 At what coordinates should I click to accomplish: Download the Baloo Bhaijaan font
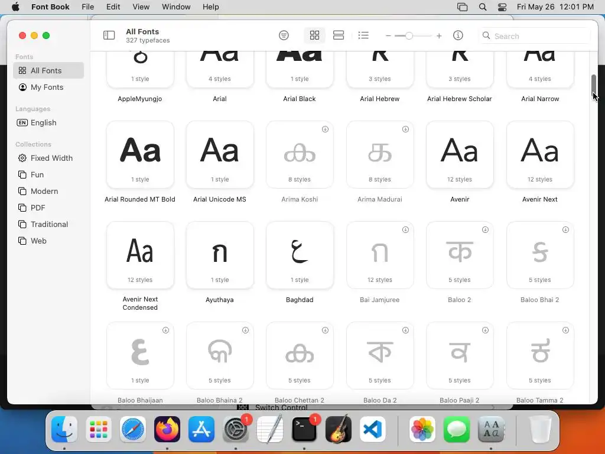[165, 330]
